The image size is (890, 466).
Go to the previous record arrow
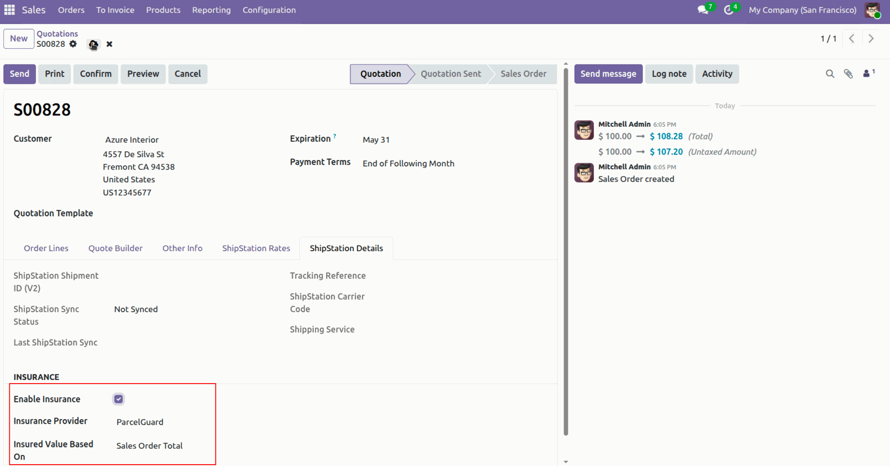852,38
